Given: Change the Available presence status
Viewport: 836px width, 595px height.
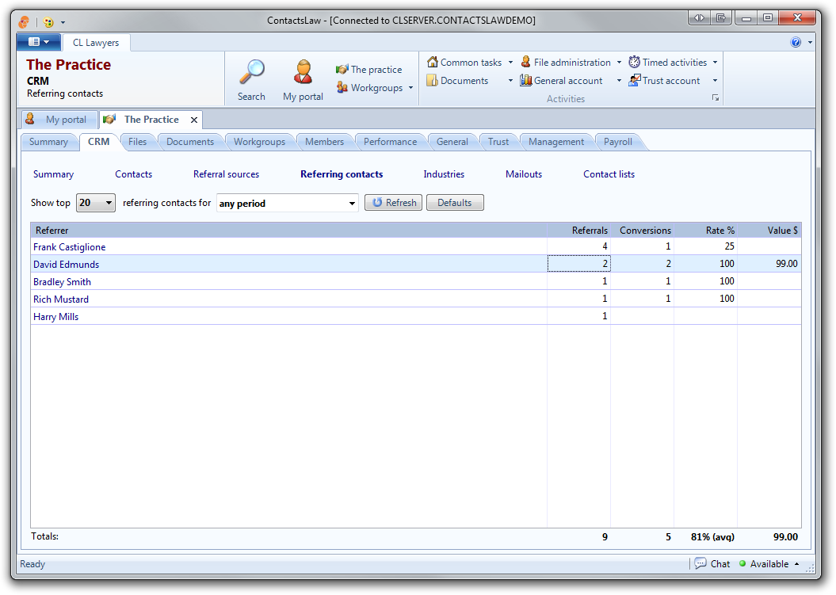Looking at the screenshot, I should click(769, 563).
